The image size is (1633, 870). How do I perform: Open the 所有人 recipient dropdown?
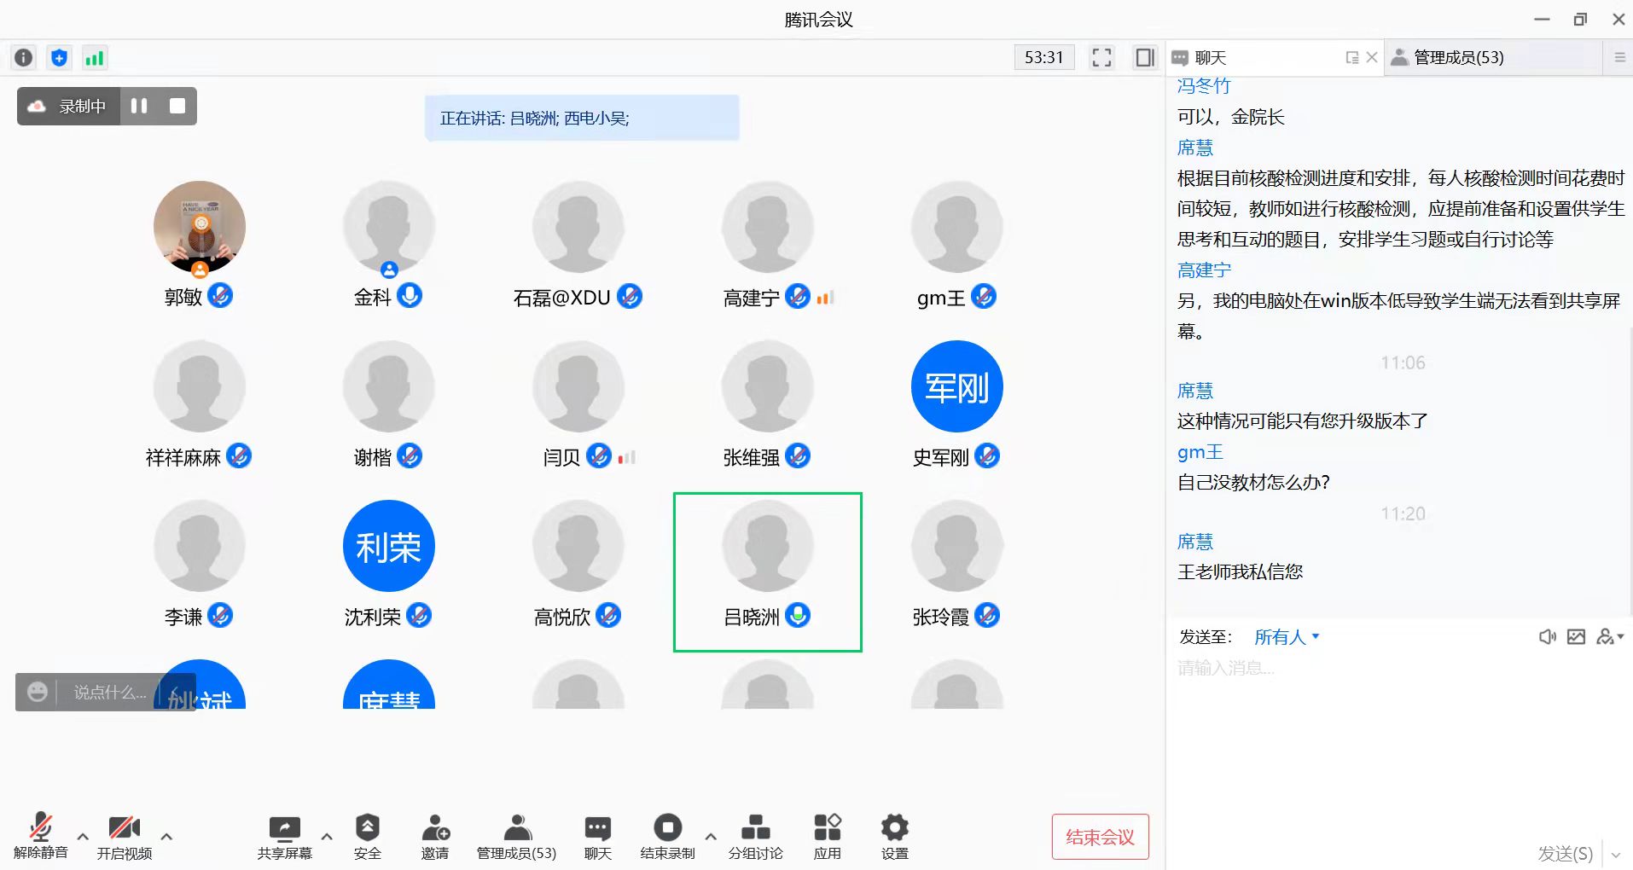pos(1287,637)
